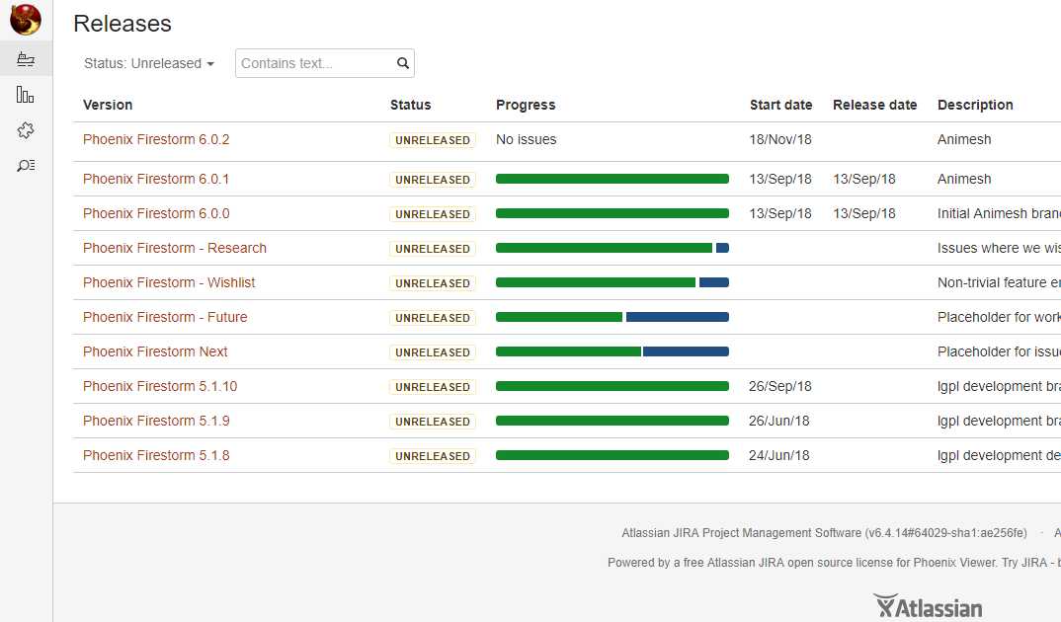Viewport: 1061px width, 622px height.
Task: Click start date 13/Sep/18 for Firestorm 6.0.1
Action: 780,179
